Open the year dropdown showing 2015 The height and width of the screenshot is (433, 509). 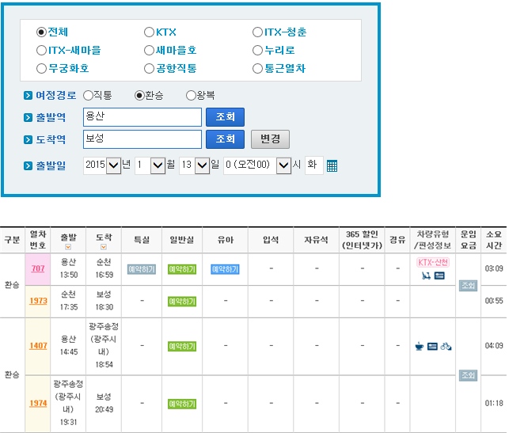[114, 165]
